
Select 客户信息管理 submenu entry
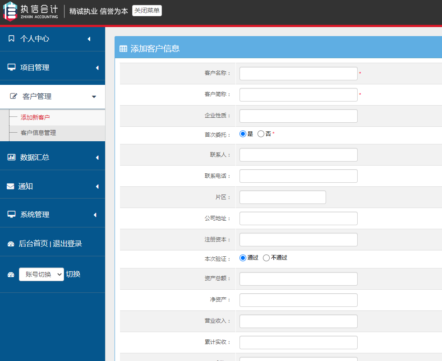[38, 133]
